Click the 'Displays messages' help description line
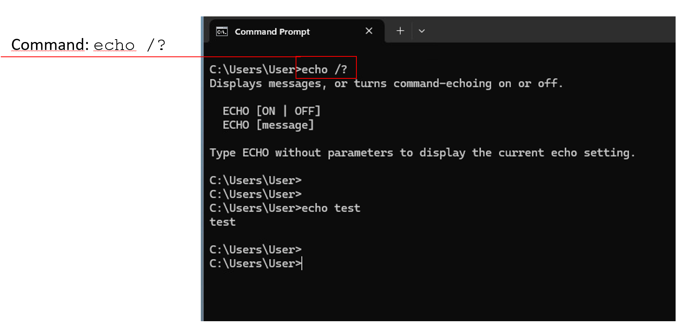 (386, 84)
